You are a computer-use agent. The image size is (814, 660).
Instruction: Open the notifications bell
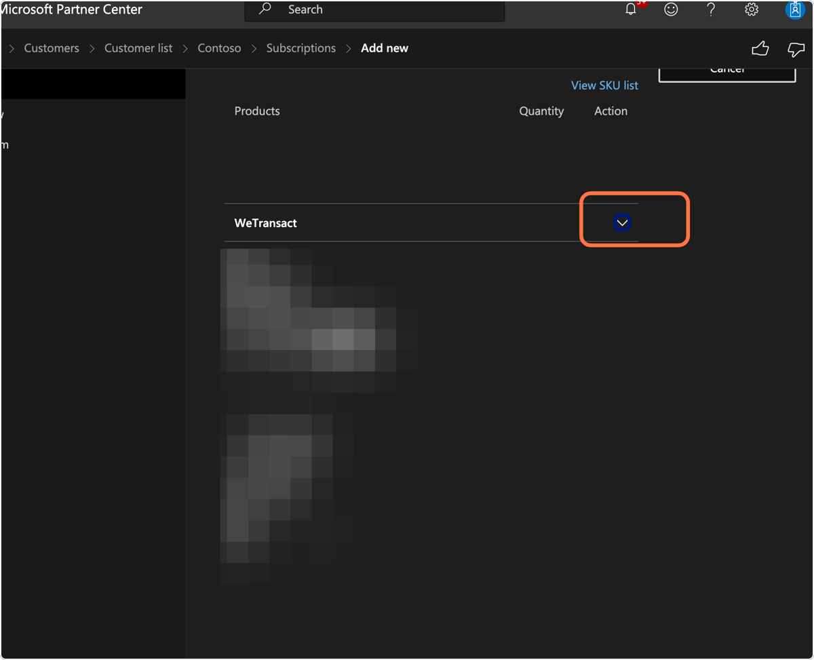631,9
